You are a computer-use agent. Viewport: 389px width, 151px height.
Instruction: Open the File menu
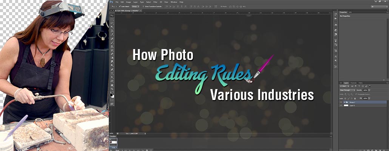click(x=117, y=2)
